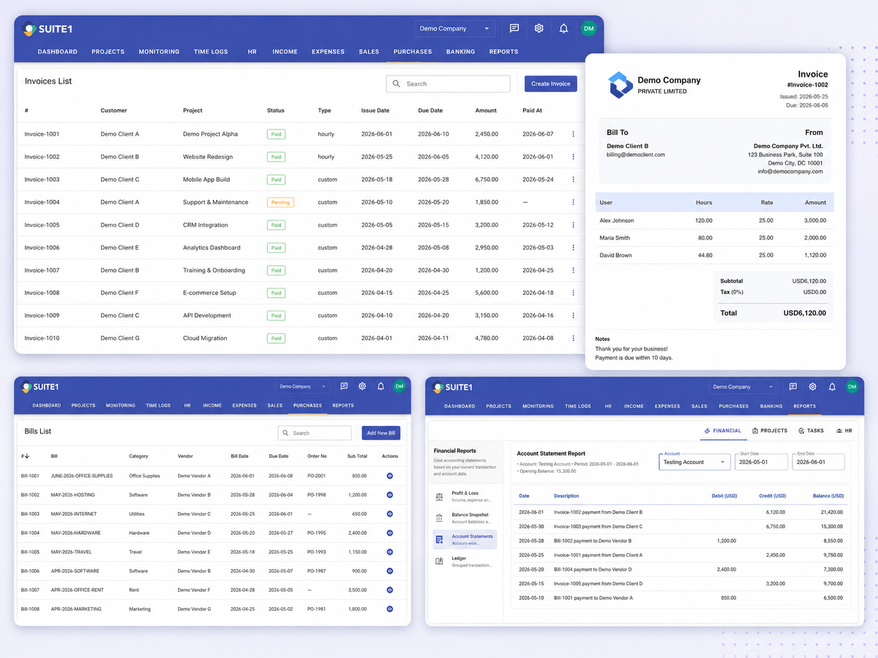Open the Testing Account dropdown
The image size is (878, 658).
pos(694,462)
